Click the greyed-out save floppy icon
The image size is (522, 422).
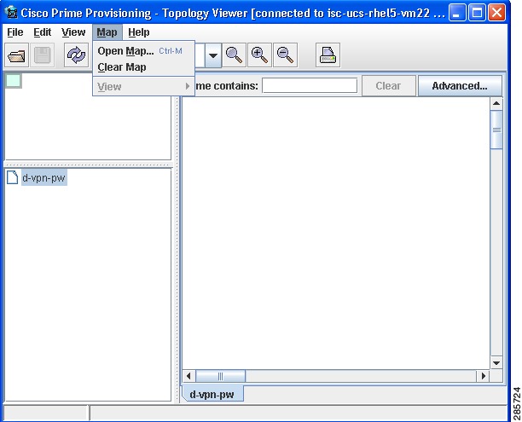point(43,55)
